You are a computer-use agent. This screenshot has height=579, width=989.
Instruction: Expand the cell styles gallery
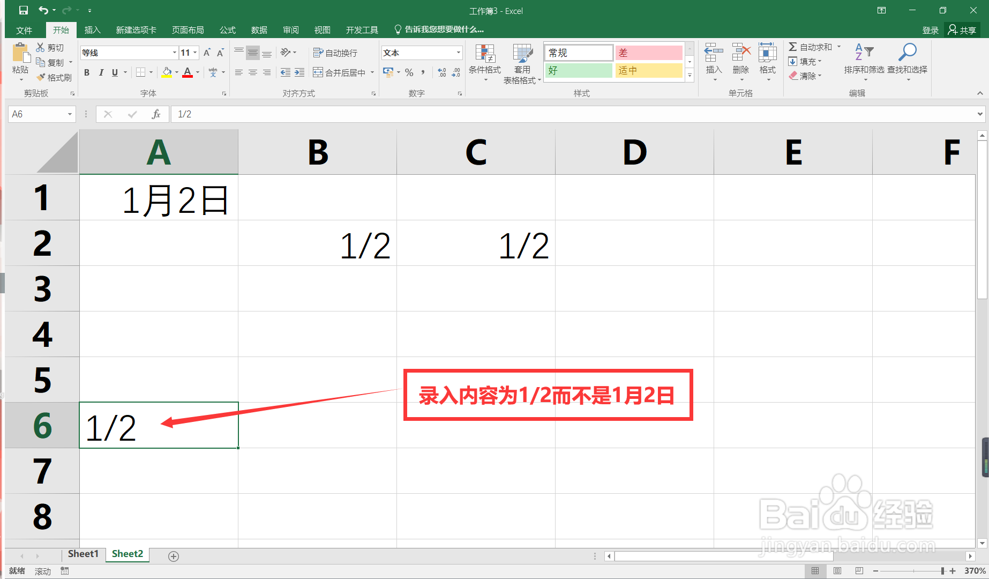click(690, 76)
